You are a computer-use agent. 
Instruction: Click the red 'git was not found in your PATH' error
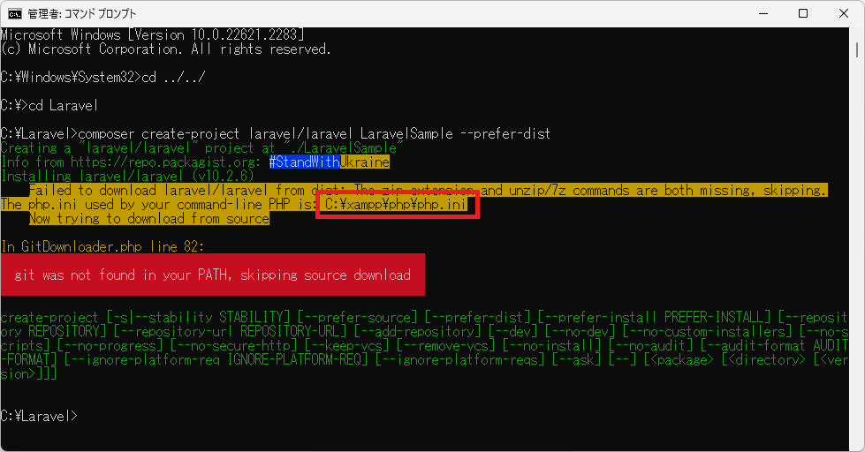[212, 275]
